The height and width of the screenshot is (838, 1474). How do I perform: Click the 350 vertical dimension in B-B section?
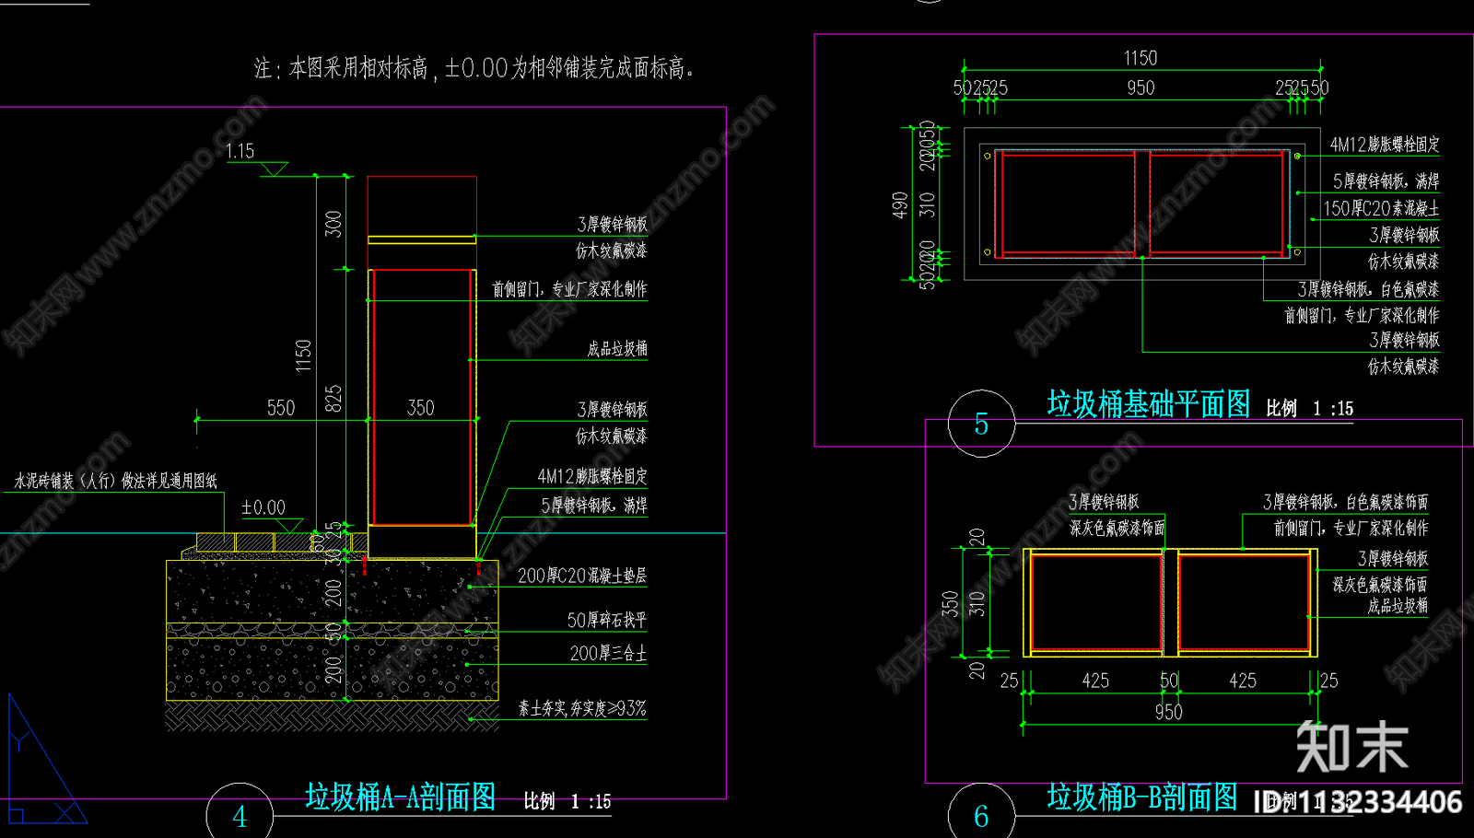(x=950, y=603)
